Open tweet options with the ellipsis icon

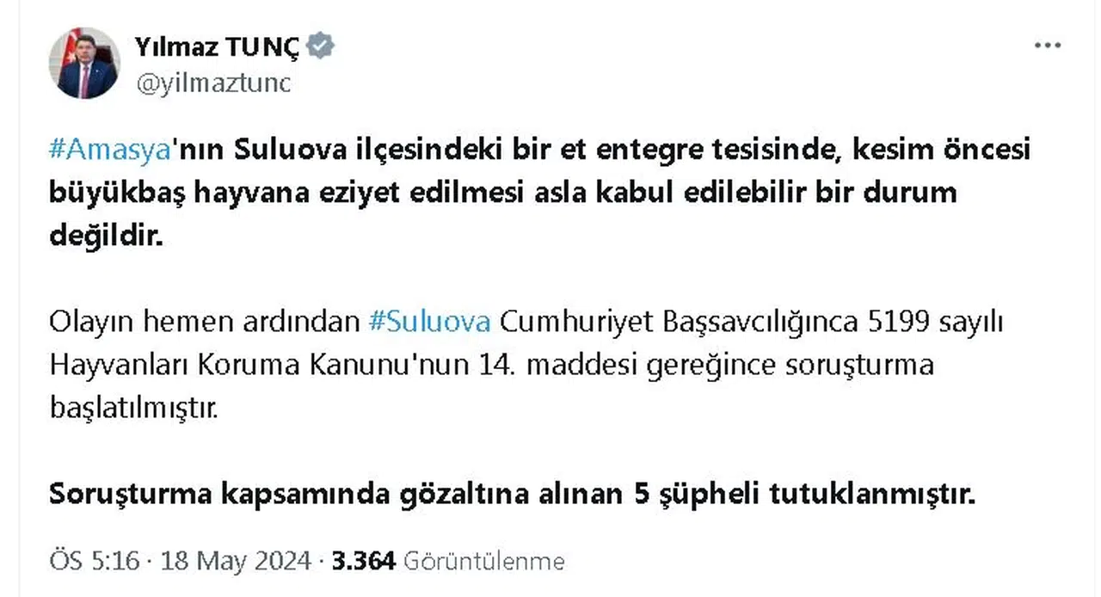1046,43
